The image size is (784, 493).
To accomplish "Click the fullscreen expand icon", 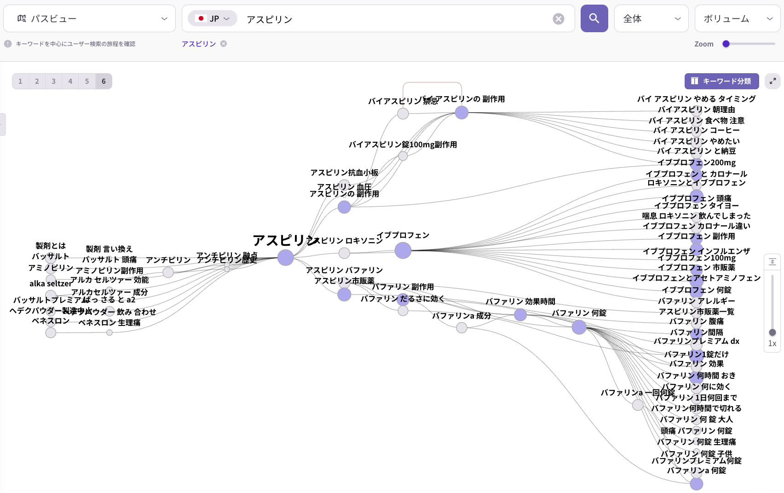I will [772, 81].
